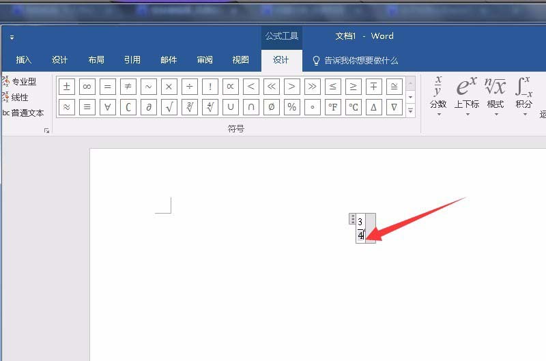546x361 pixels.
Task: Insert the less-than symbol
Action: click(x=250, y=87)
